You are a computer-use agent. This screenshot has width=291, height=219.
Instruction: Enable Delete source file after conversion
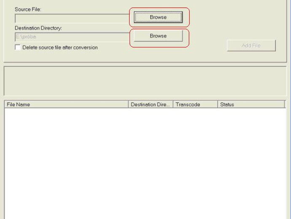[x=18, y=47]
